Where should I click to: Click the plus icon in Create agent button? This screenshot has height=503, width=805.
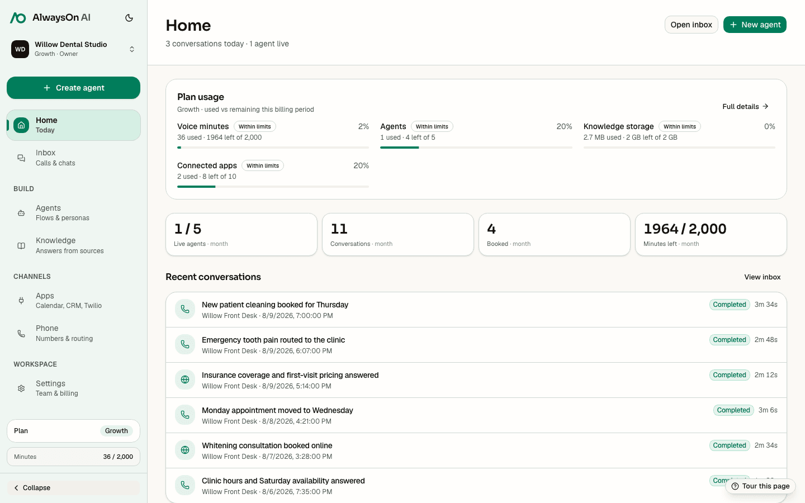tap(47, 88)
